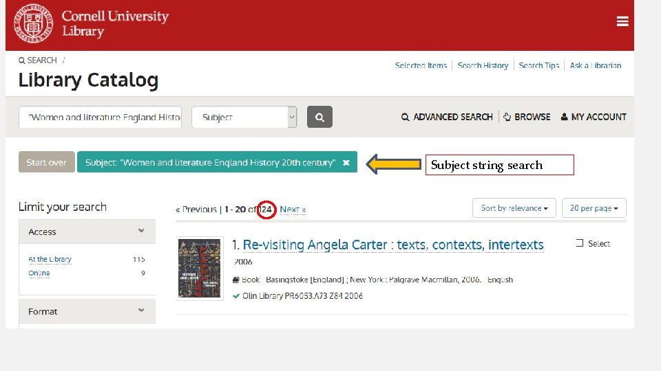Click the SEARCH breadcrumb link
Viewport: 661px width, 371px height.
[x=42, y=60]
